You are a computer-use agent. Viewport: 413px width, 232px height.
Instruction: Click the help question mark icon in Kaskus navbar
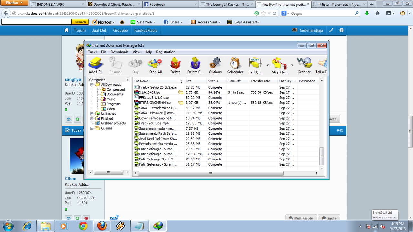(341, 30)
